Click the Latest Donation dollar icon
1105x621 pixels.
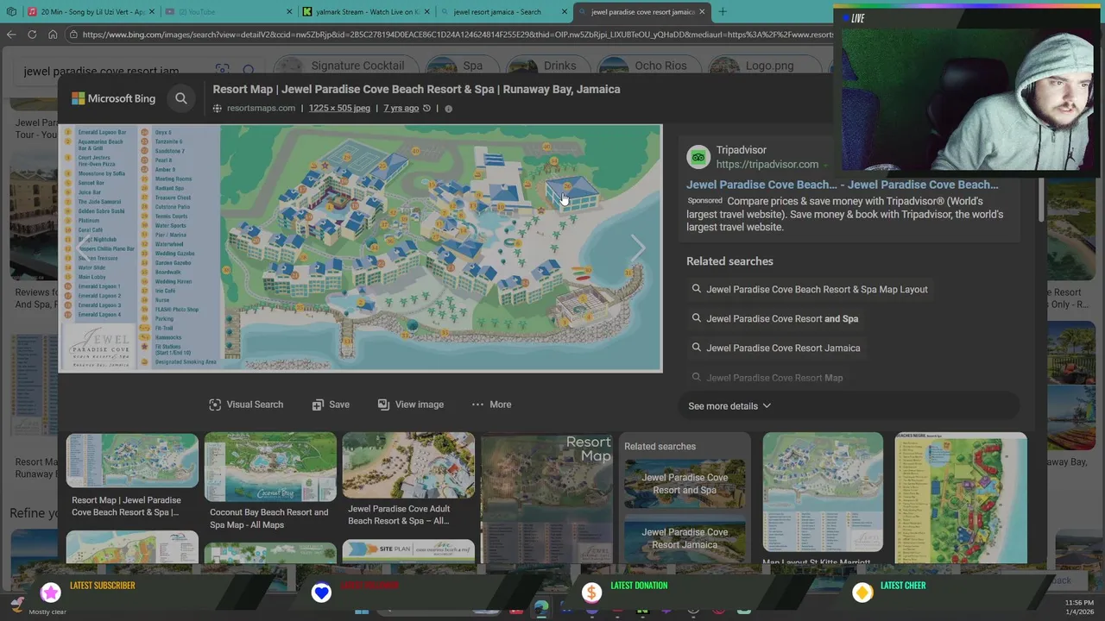[591, 592]
